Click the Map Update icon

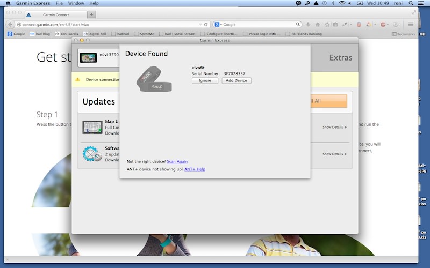click(x=92, y=127)
